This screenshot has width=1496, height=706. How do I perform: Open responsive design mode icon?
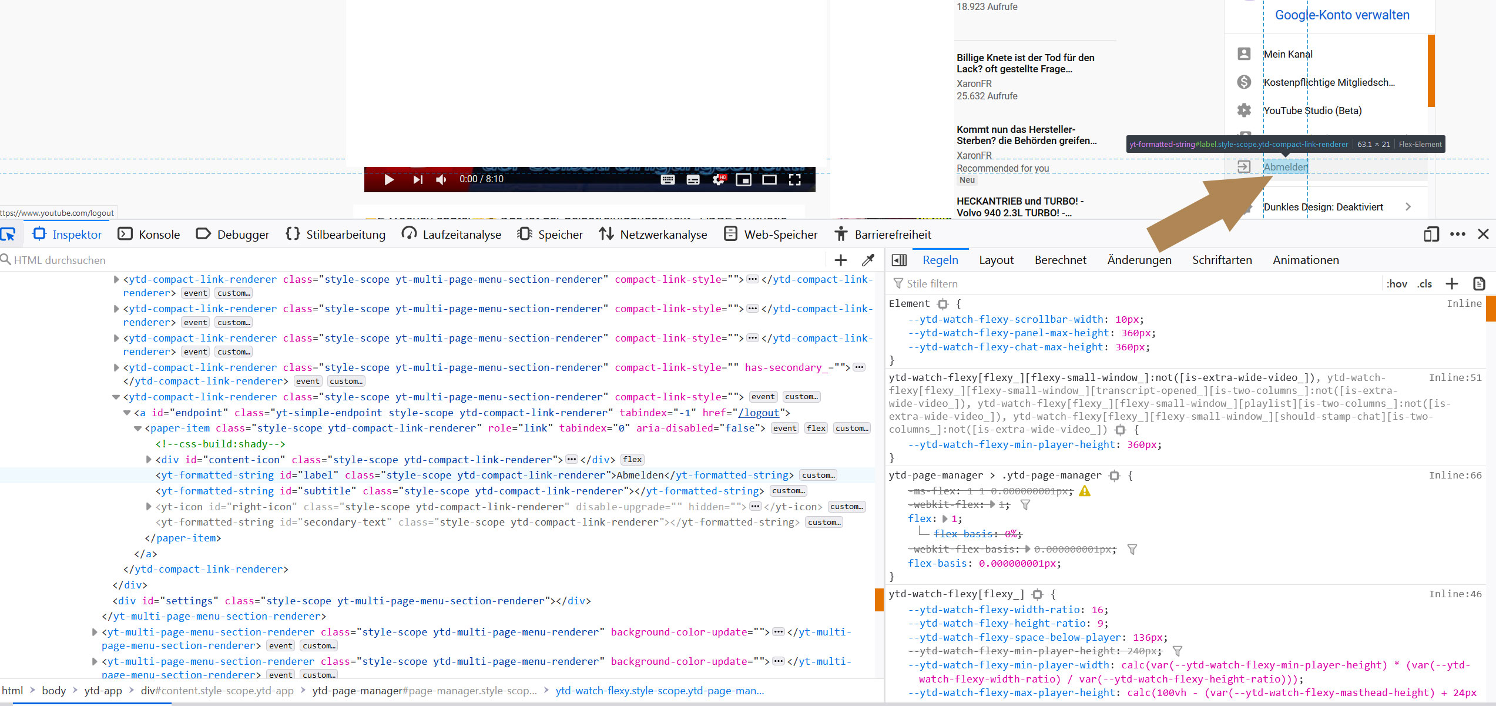pyautogui.click(x=1431, y=234)
